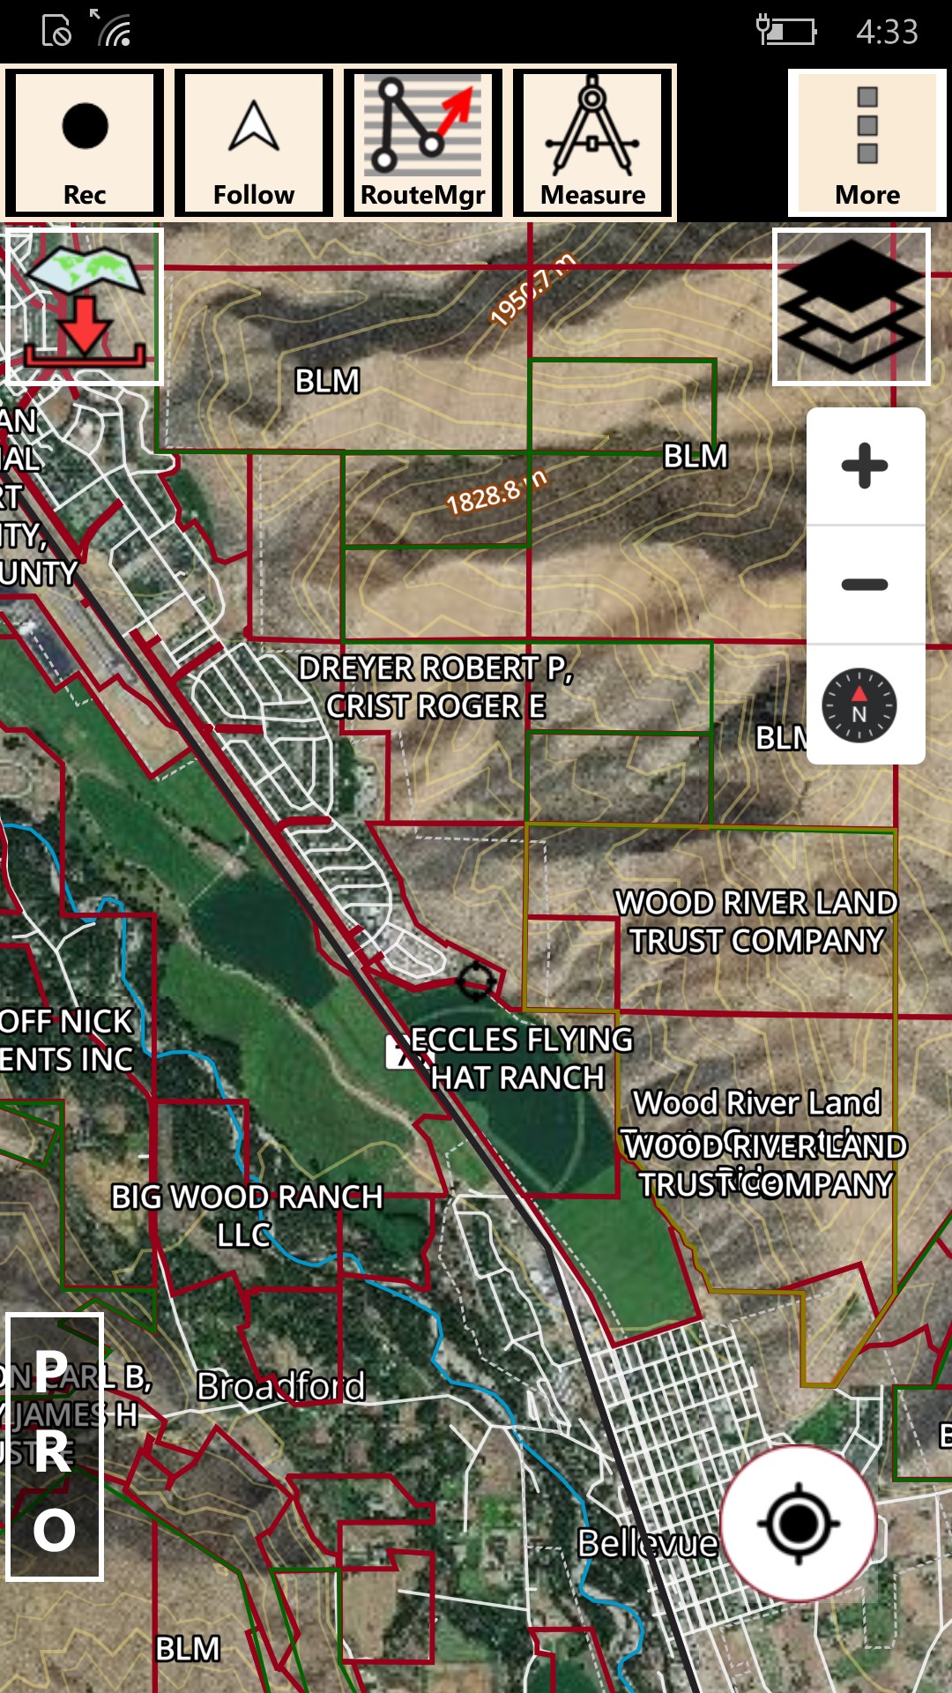Tap the BIG WOOD RANCH LLC parcel
Screen dimensions: 952x1693
(x=247, y=1215)
